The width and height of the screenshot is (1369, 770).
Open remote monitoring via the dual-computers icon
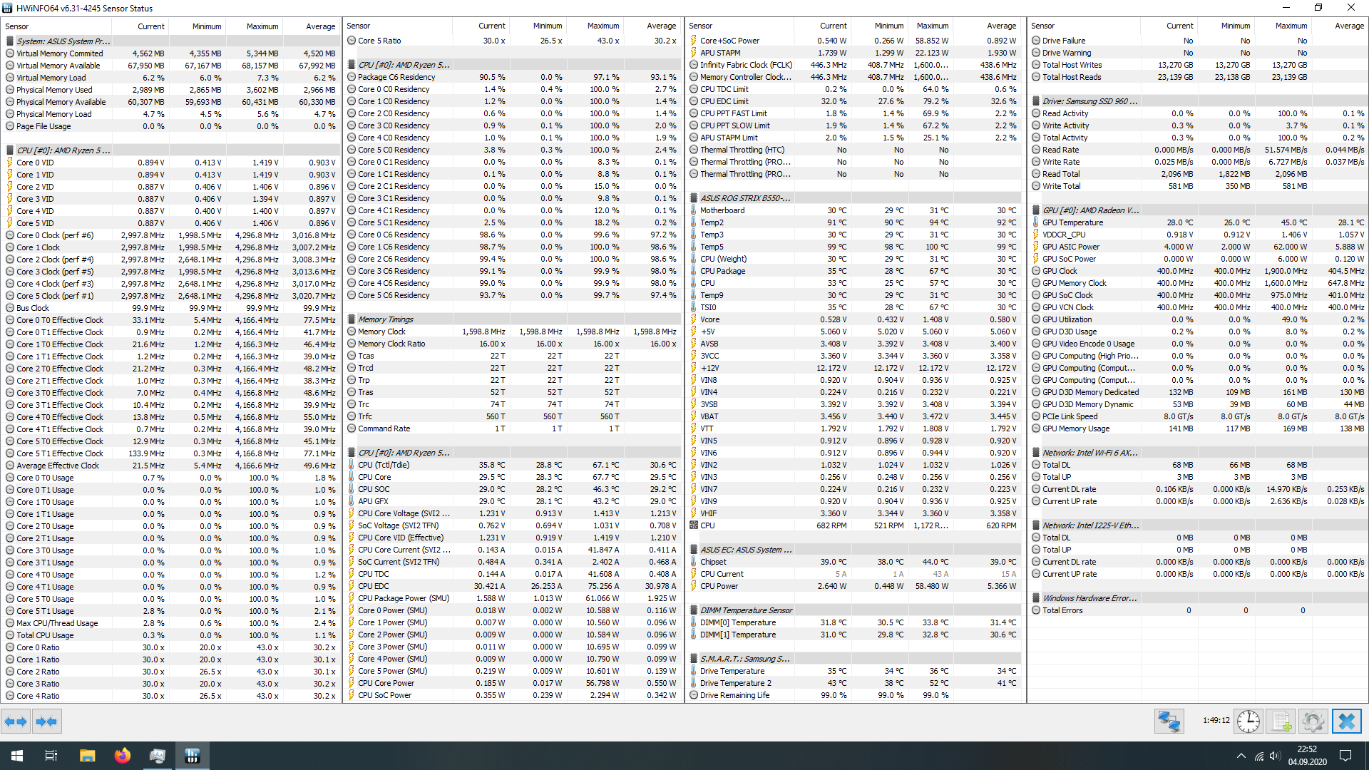(1169, 721)
